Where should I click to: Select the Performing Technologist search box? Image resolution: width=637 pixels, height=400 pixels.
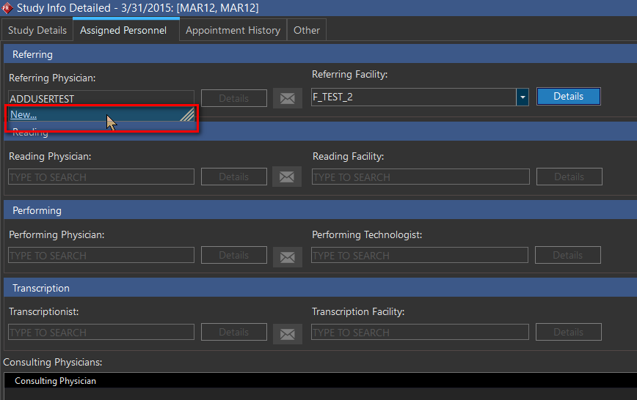[x=419, y=255]
